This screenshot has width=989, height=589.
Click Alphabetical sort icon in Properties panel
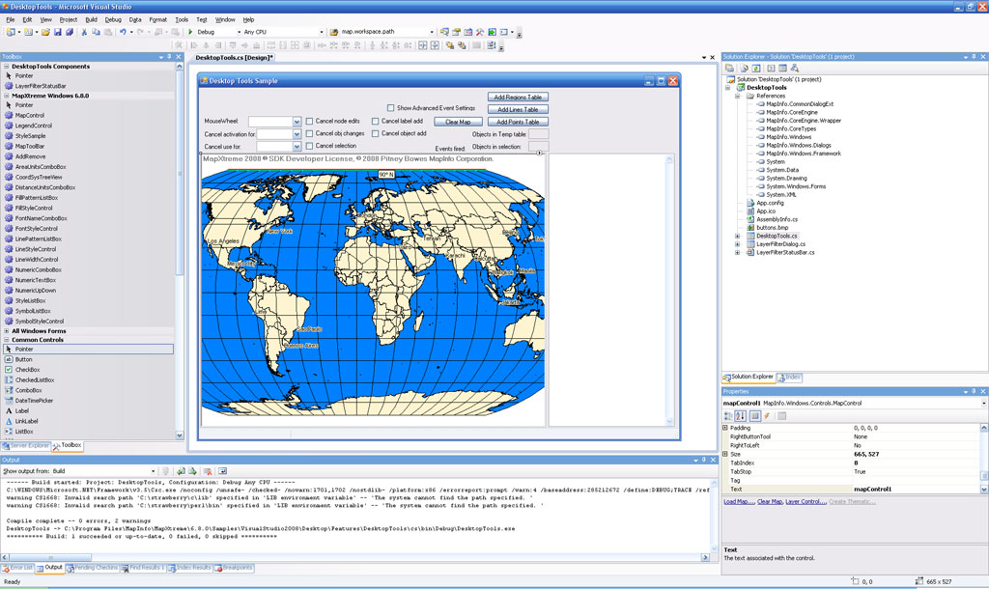coord(741,415)
